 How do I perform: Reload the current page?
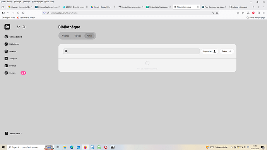coord(18,13)
